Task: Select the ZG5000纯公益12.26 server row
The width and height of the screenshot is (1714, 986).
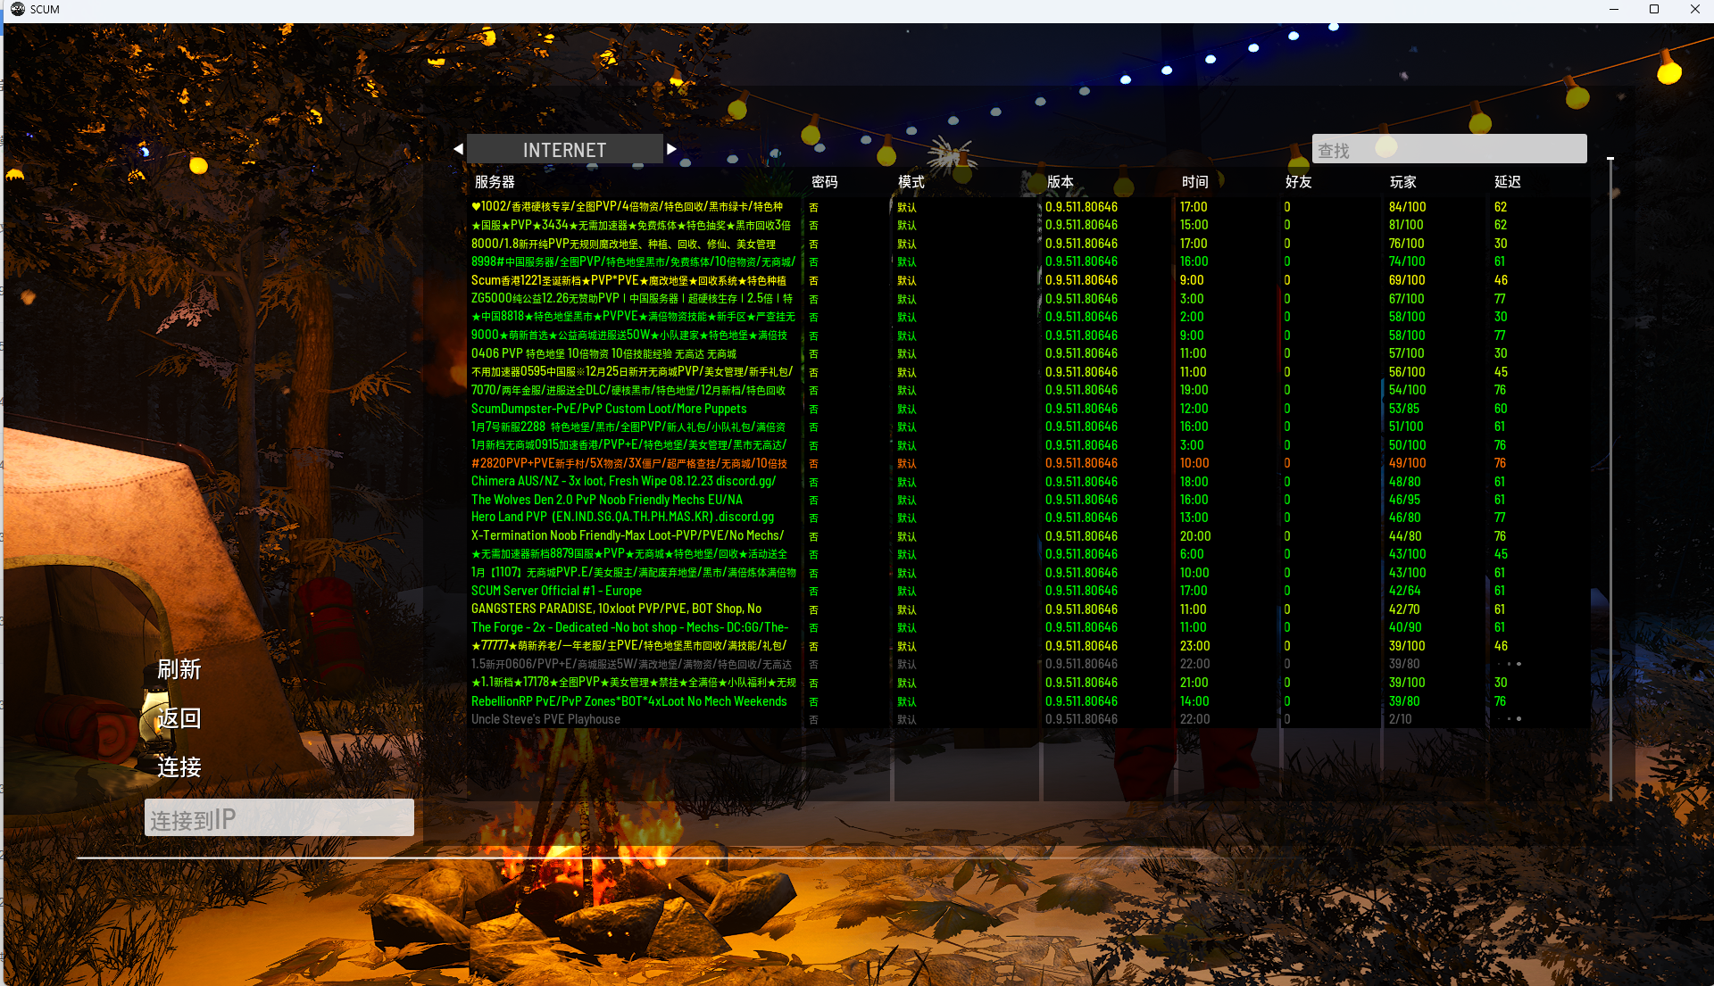Action: coord(1027,299)
